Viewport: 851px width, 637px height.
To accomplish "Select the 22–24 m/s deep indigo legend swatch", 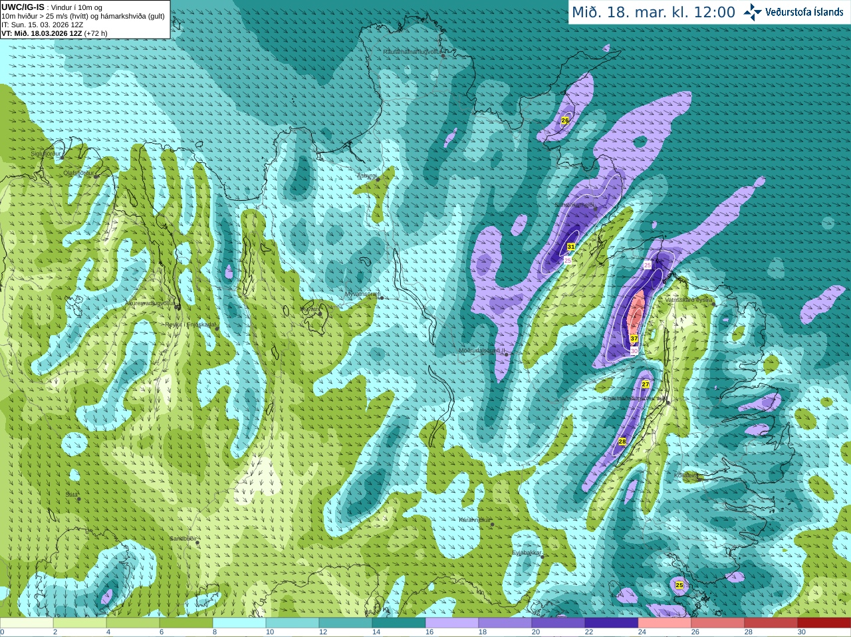I will point(612,623).
